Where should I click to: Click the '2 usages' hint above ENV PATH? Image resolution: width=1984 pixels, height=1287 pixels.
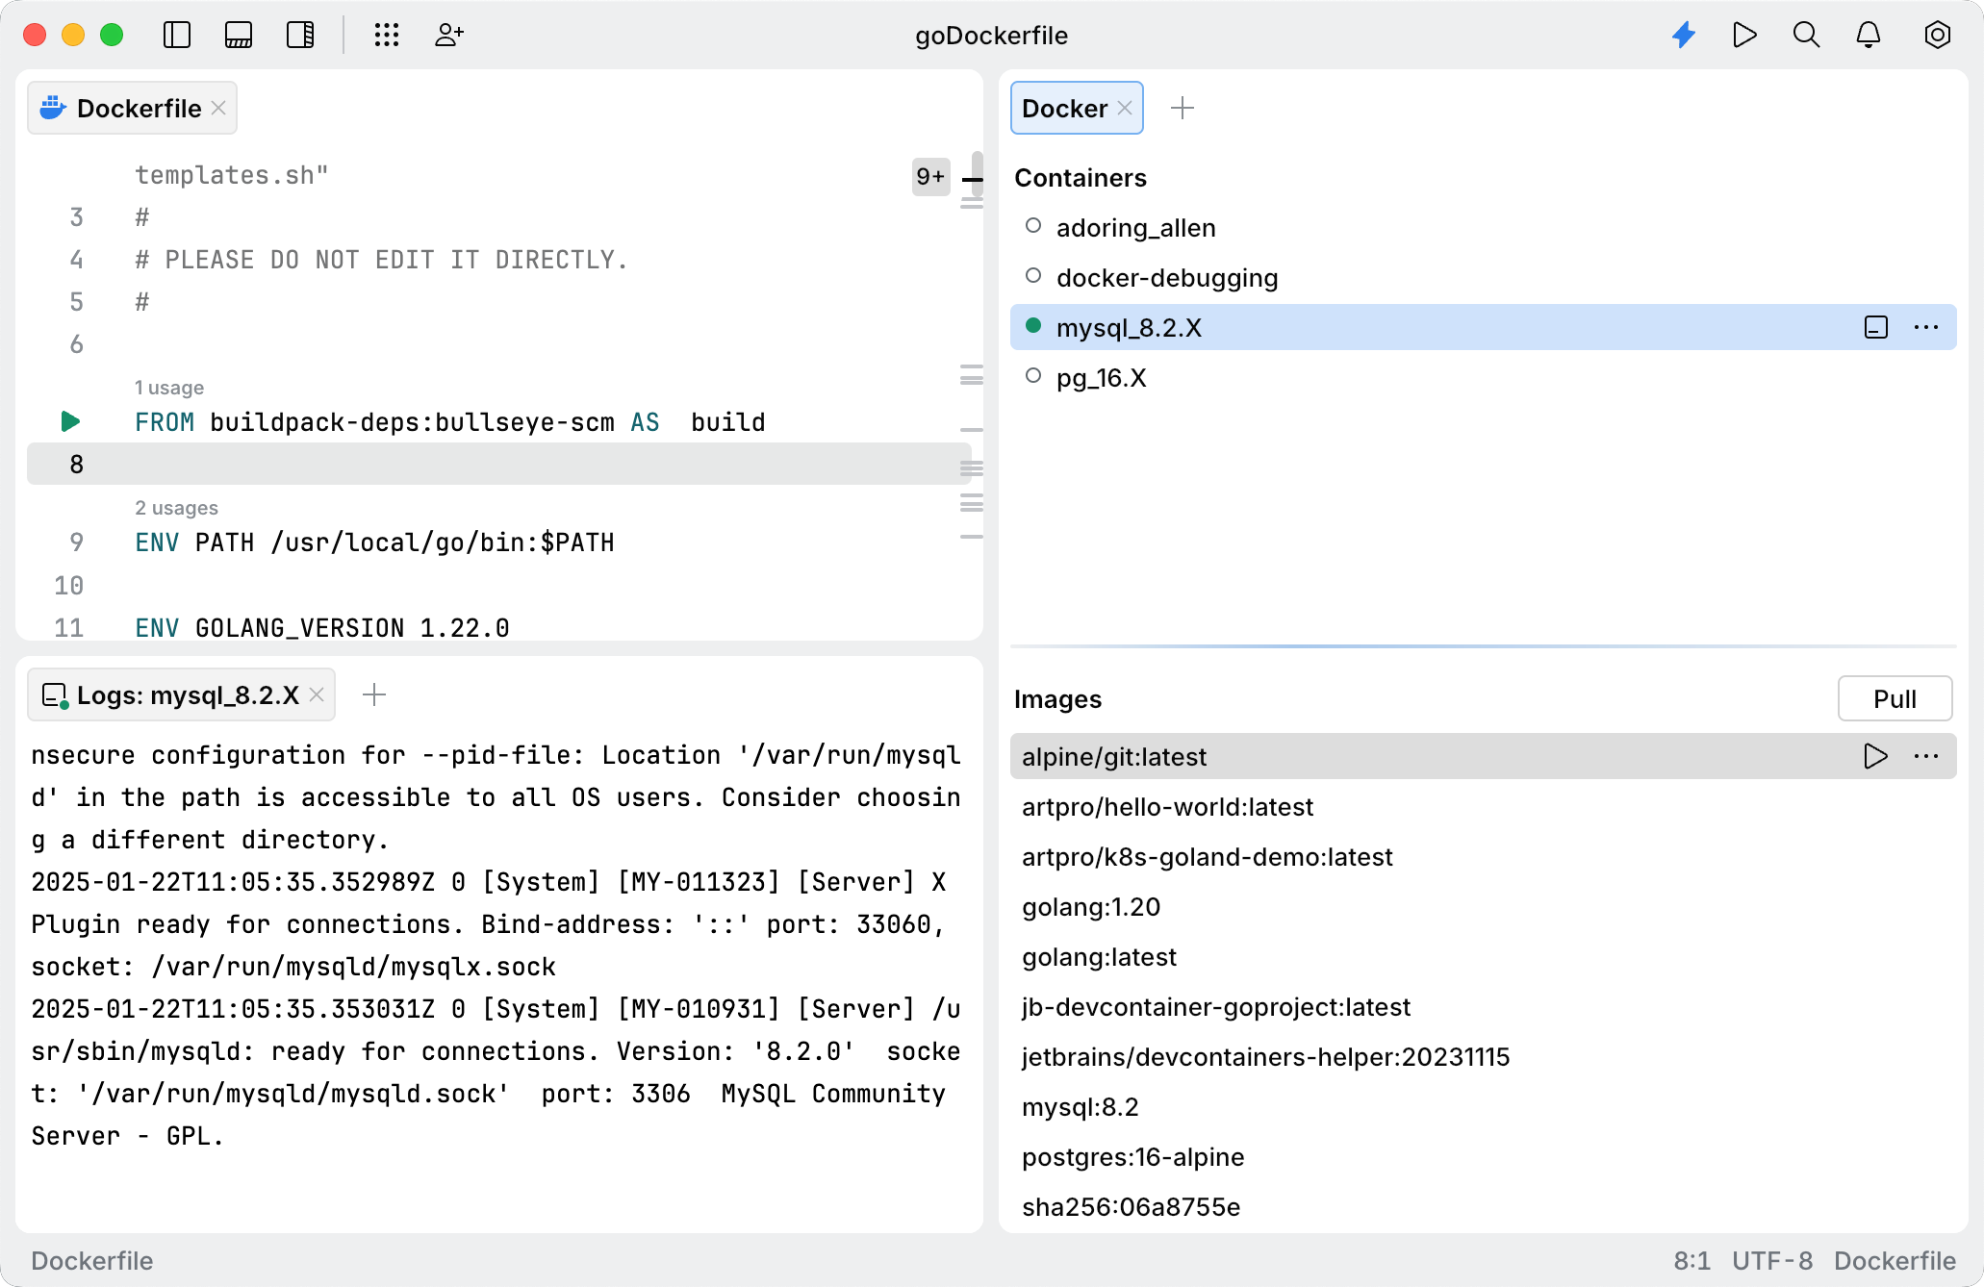coord(176,507)
